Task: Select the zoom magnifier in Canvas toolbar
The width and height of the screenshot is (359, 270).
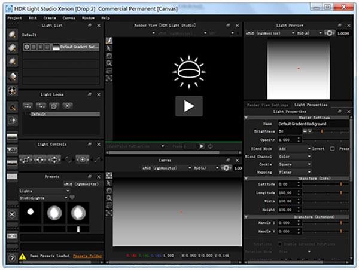Action: click(109, 198)
